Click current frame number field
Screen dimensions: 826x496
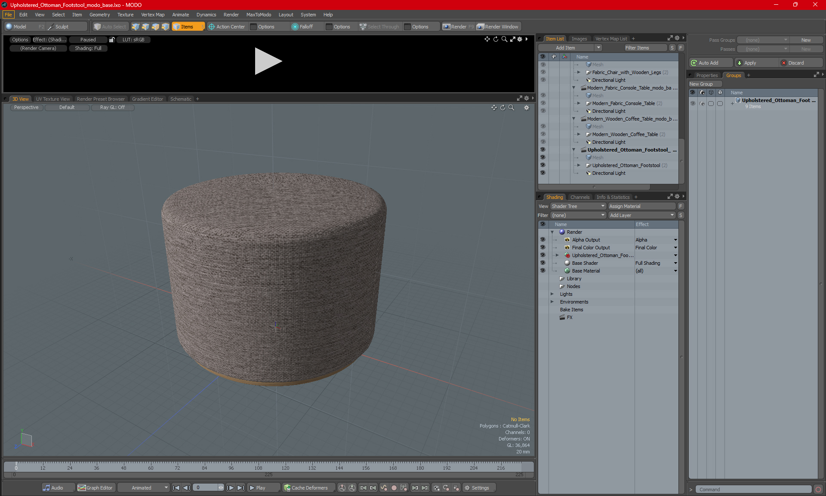(x=206, y=488)
